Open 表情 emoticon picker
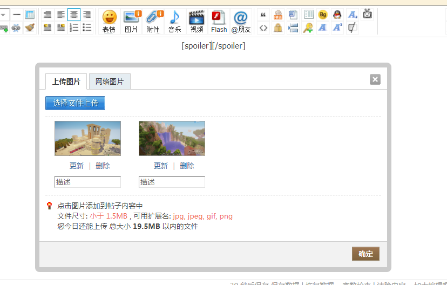Viewport: 447px width, 285px height. (x=109, y=22)
